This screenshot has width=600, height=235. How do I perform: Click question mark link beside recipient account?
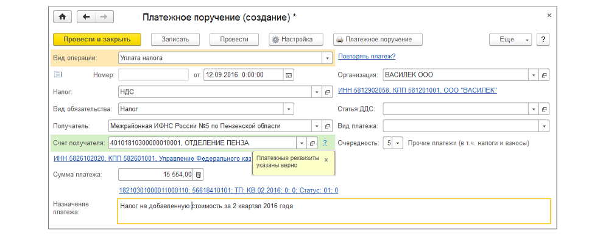325,143
